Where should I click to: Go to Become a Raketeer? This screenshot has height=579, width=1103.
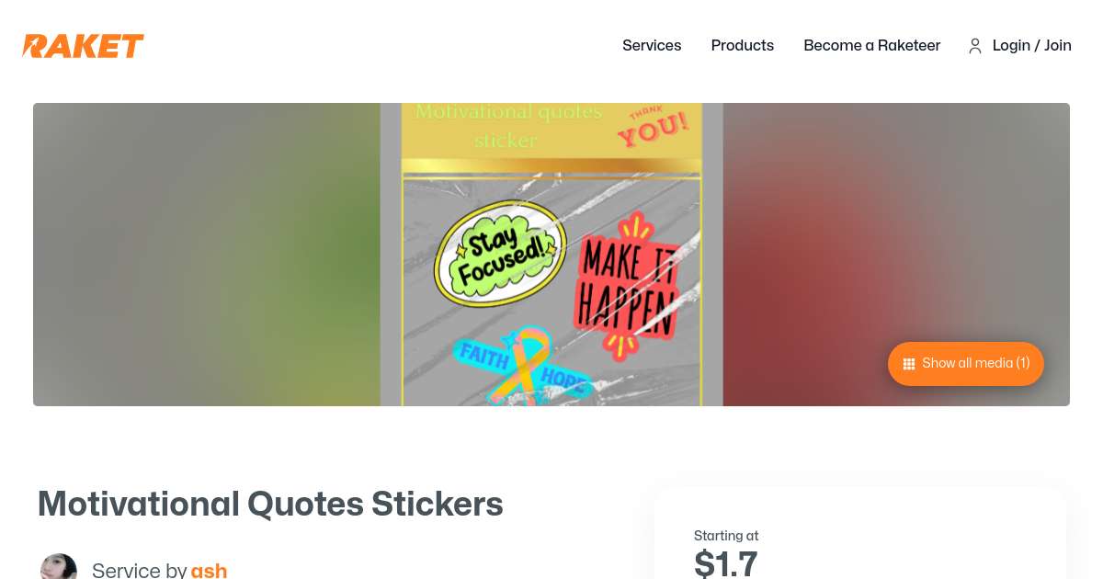pos(872,46)
